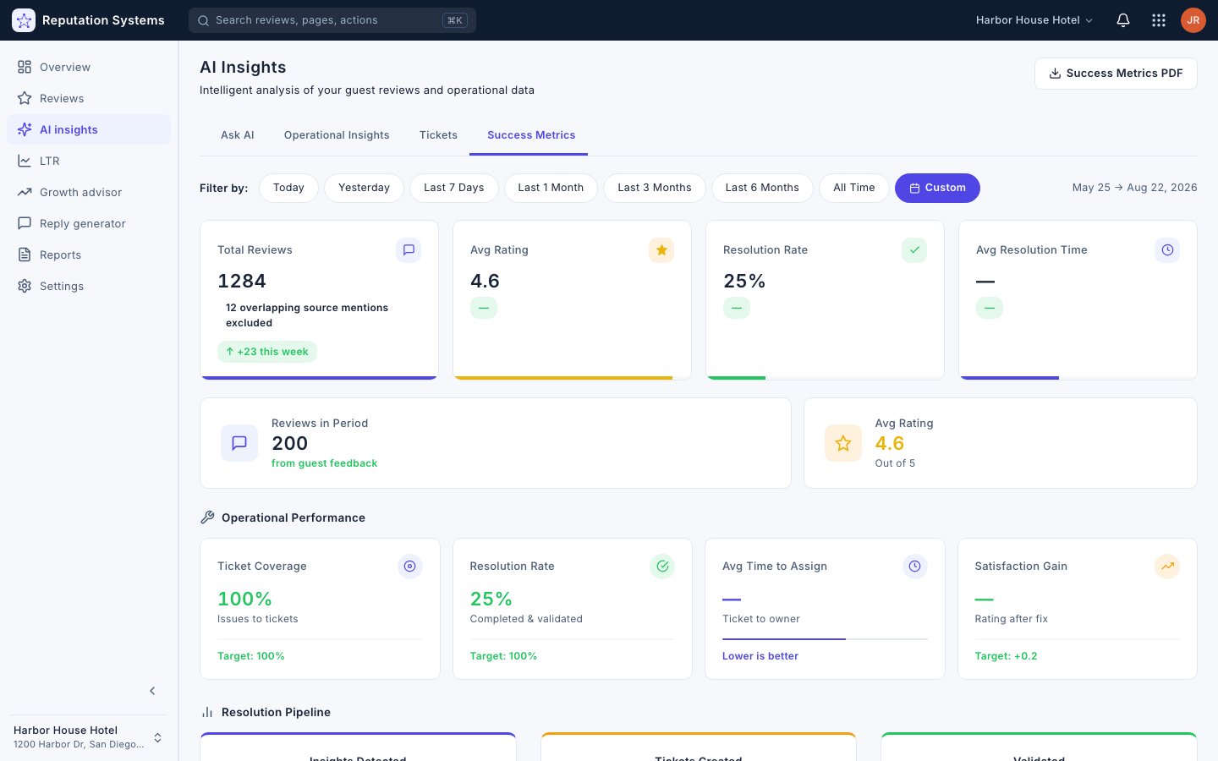Go to Reviews in the sidebar
The image size is (1218, 761).
[89, 98]
